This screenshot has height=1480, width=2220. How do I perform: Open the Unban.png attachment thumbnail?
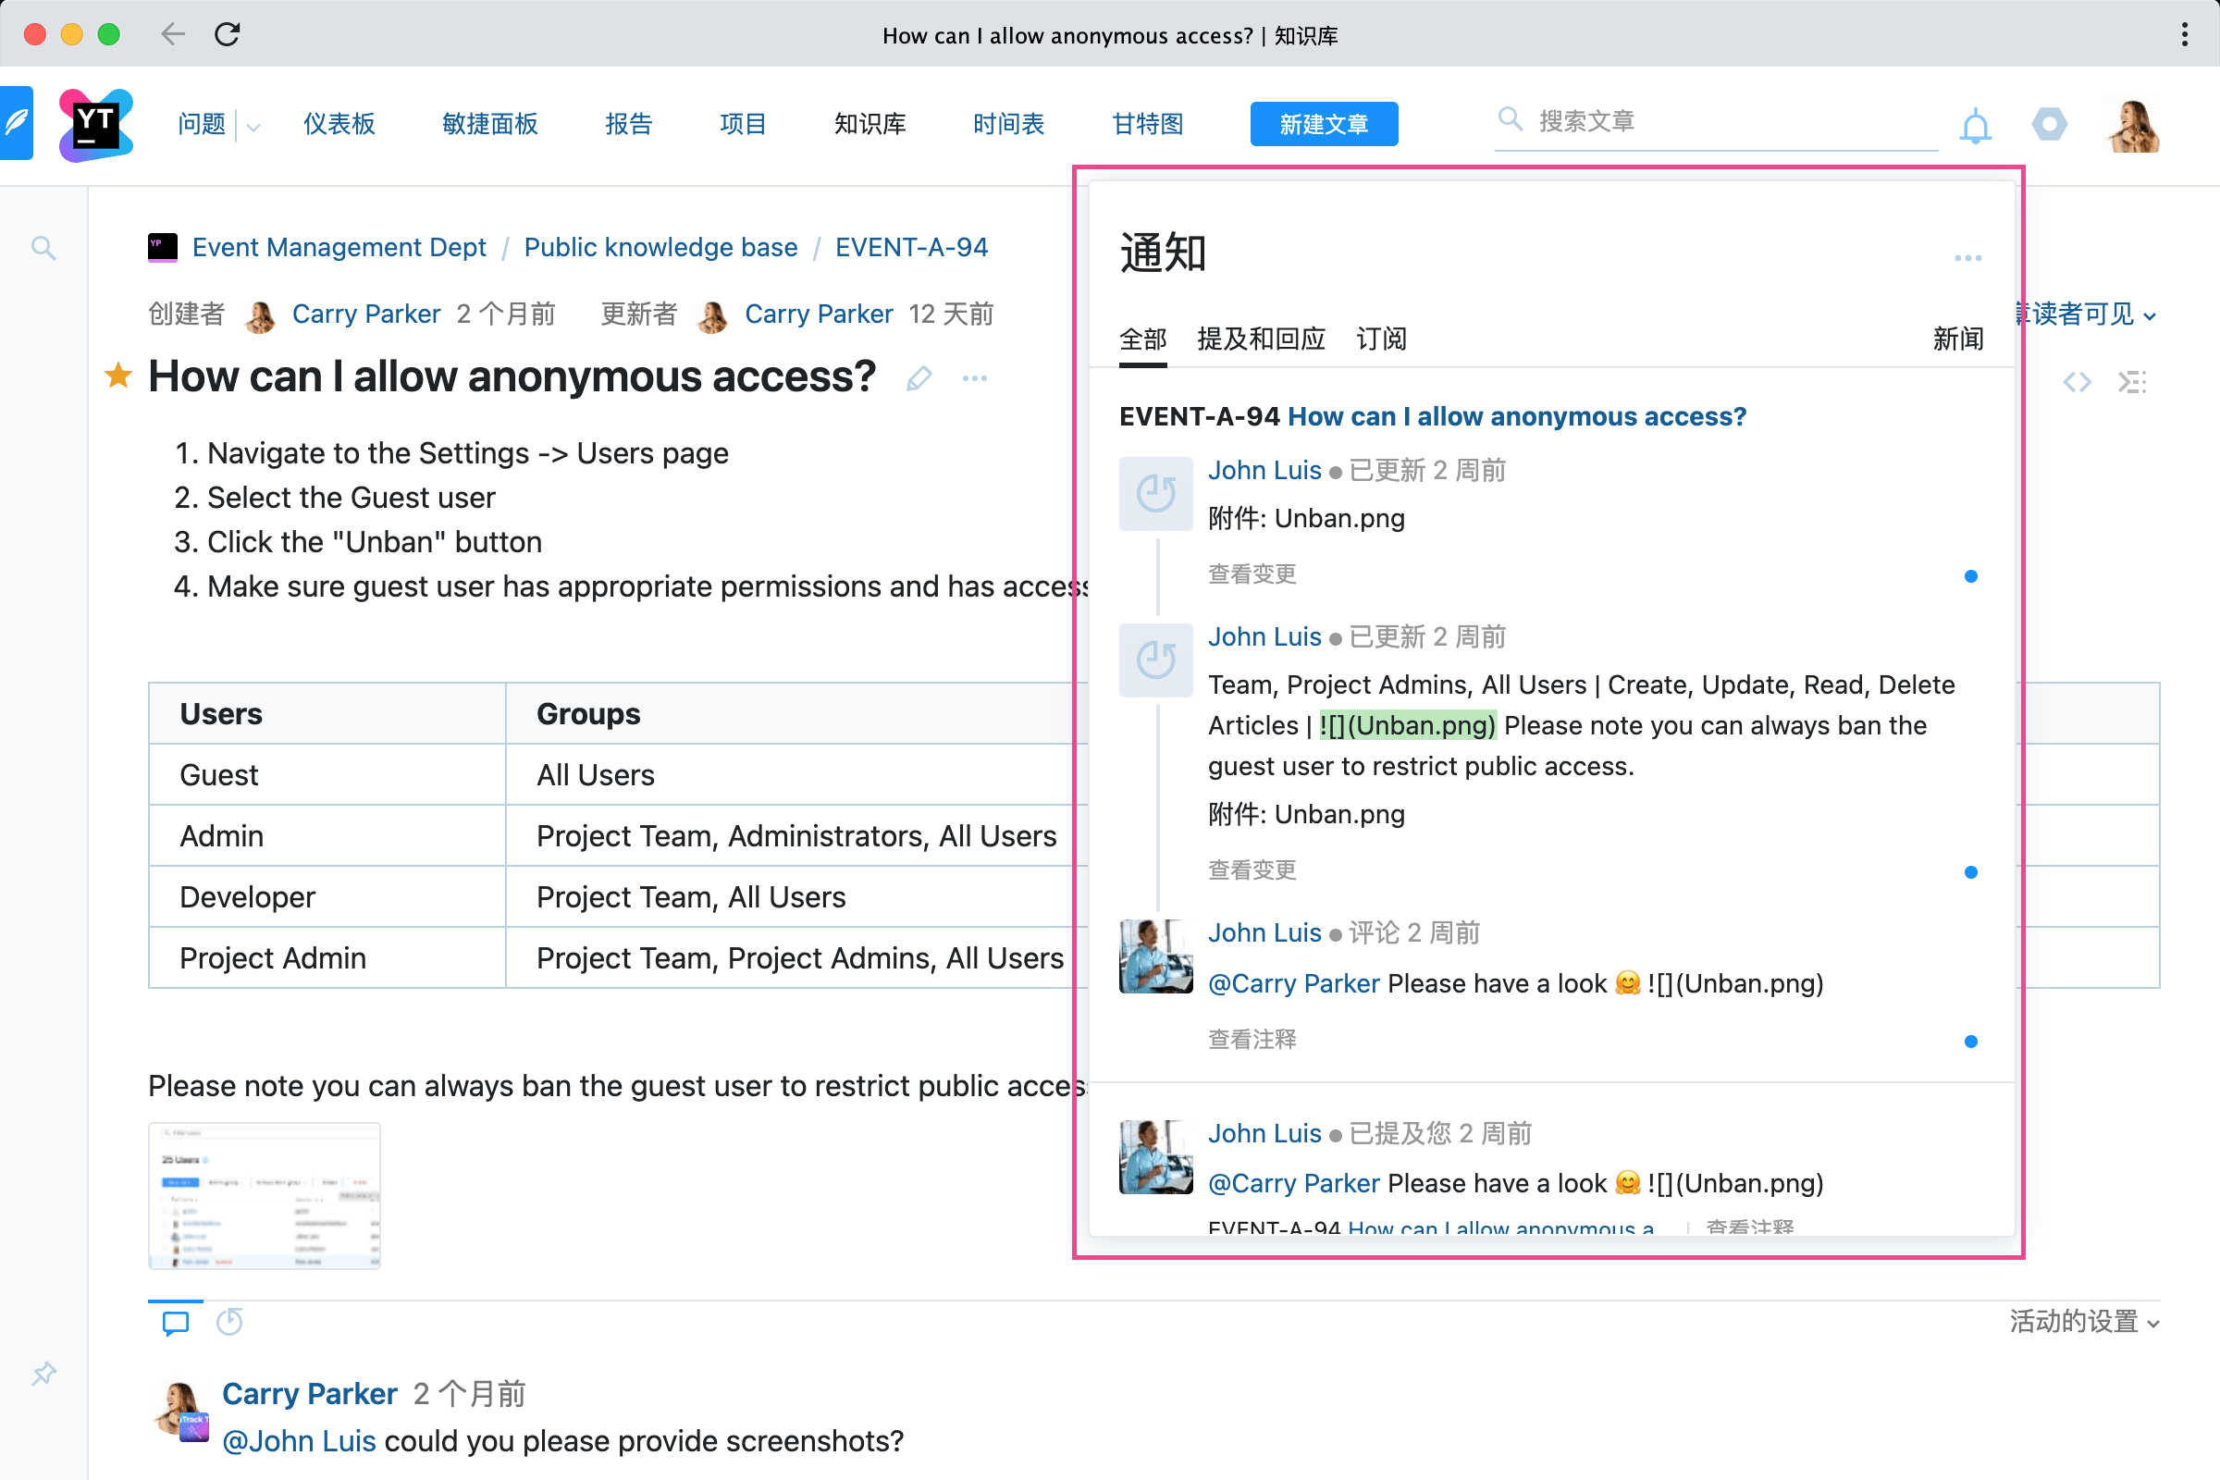265,1195
